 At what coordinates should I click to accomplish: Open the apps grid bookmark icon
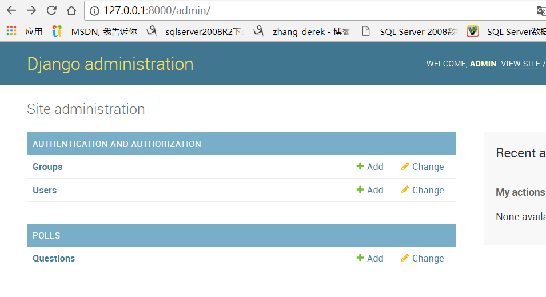pyautogui.click(x=11, y=31)
